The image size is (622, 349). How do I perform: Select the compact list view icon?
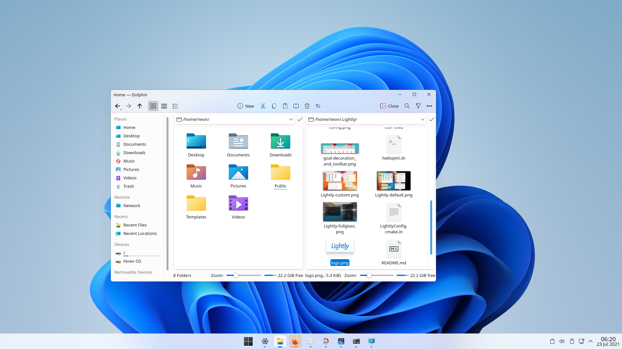tap(164, 106)
